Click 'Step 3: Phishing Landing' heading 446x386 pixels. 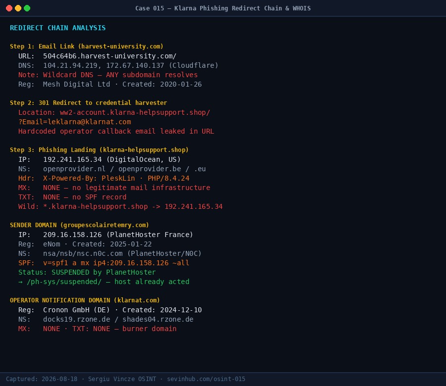coord(99,149)
